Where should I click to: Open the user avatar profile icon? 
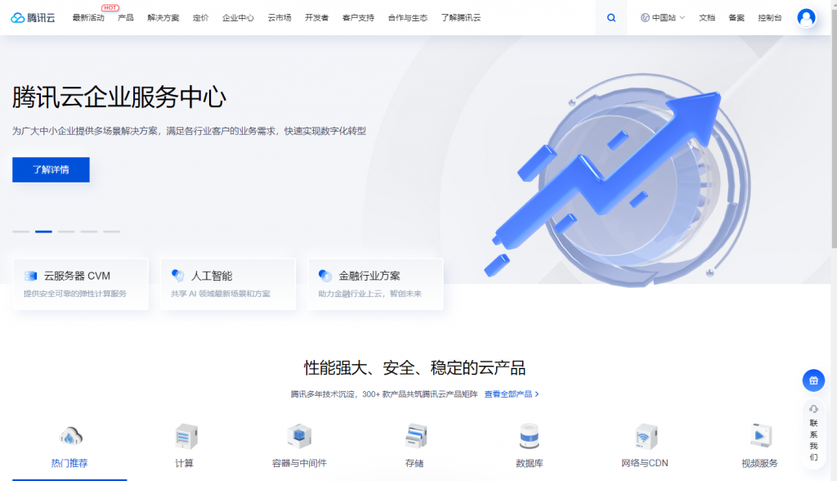[806, 18]
